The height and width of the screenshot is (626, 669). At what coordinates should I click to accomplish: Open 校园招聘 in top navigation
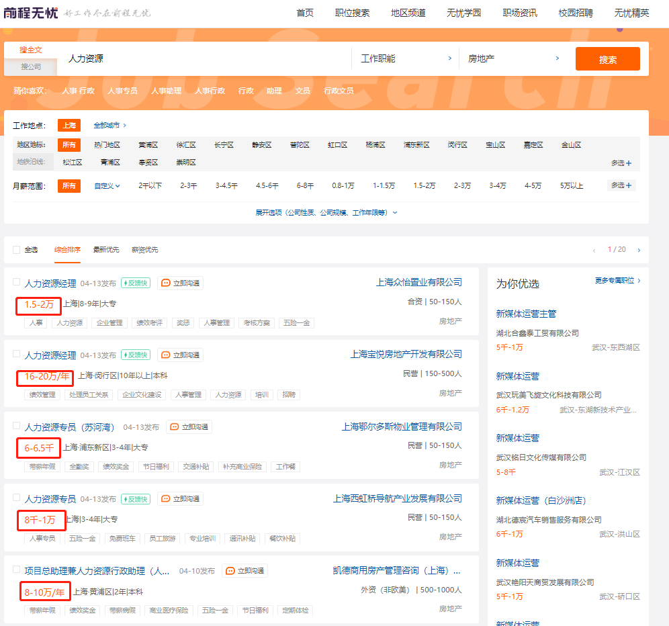(576, 13)
